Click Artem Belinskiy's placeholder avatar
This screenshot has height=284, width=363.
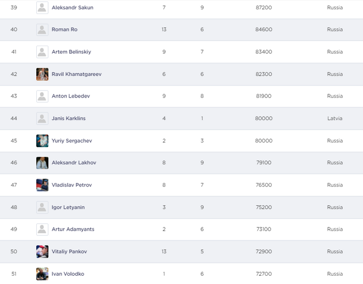click(x=43, y=52)
